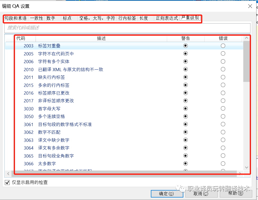The image size is (258, 200).
Task: Click code cell 3050
Action: point(28,117)
